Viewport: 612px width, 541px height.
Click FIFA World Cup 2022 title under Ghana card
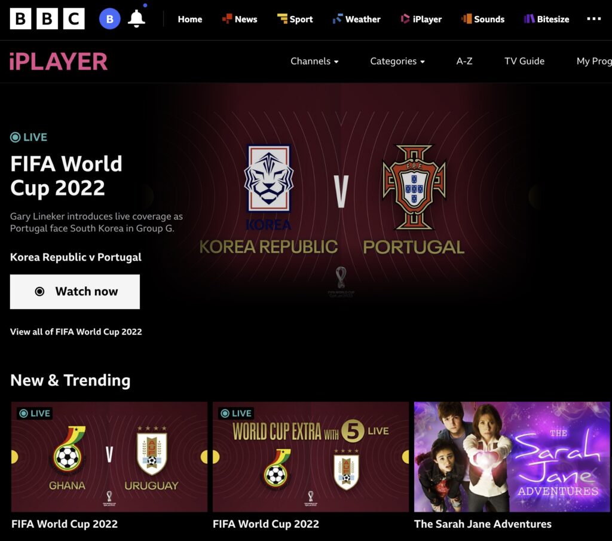(x=65, y=524)
